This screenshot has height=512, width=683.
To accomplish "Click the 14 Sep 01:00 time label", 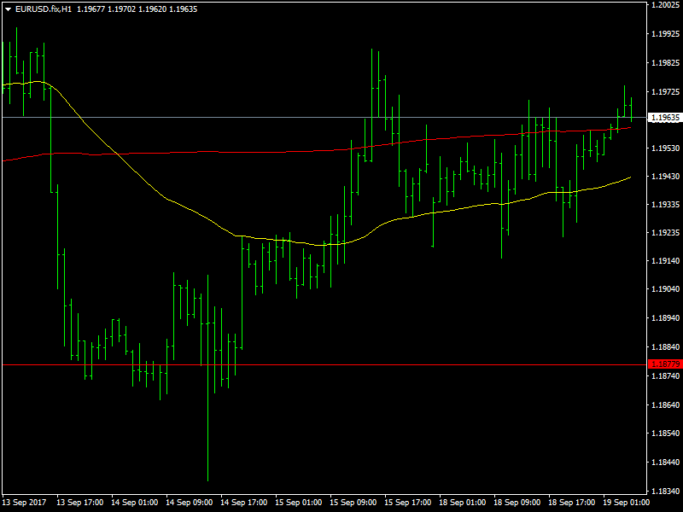I will tap(135, 503).
